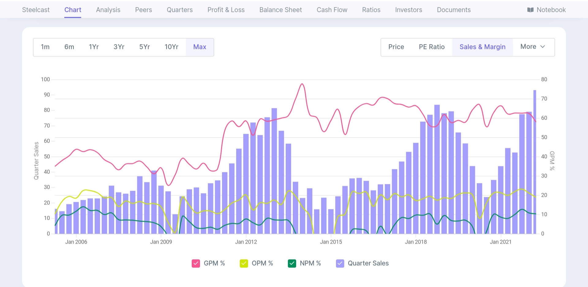Select the Sales & Margin view
588x287 pixels.
pyautogui.click(x=482, y=47)
